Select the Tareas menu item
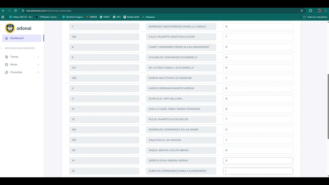Screen dimensions: 329x185 [x=22, y=57]
